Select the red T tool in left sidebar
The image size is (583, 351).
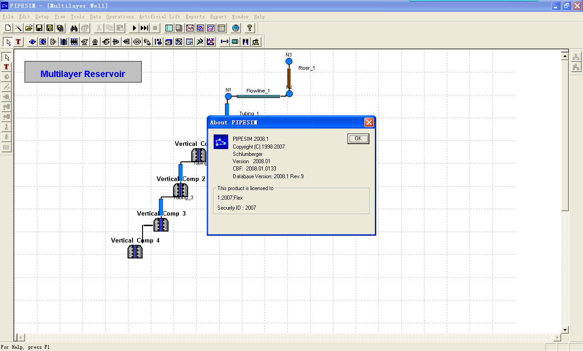(6, 67)
